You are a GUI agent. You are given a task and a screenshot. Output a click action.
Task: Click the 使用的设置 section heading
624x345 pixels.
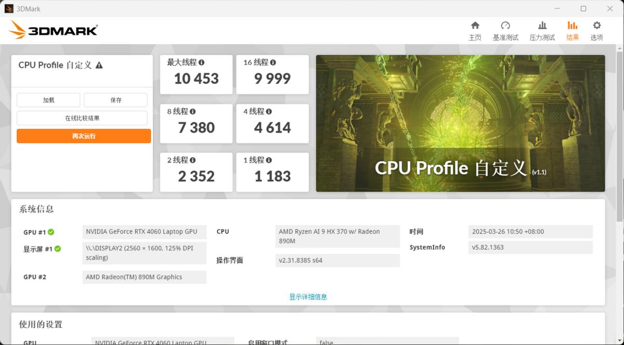click(41, 325)
